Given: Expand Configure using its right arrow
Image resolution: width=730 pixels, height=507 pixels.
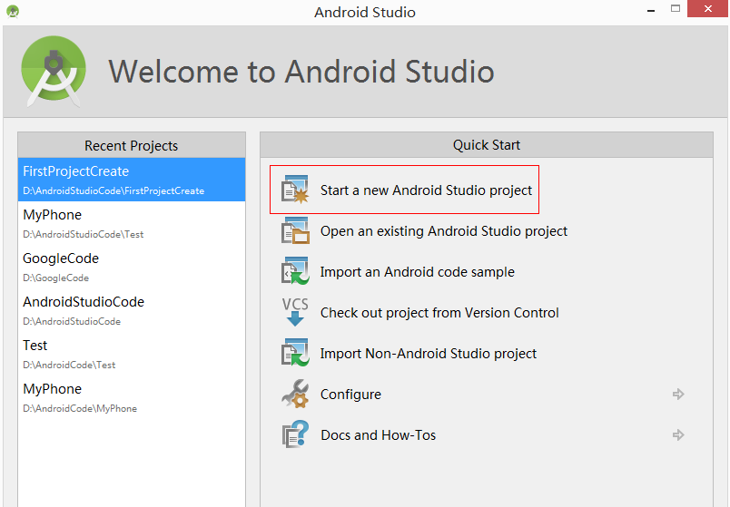Looking at the screenshot, I should coord(678,394).
